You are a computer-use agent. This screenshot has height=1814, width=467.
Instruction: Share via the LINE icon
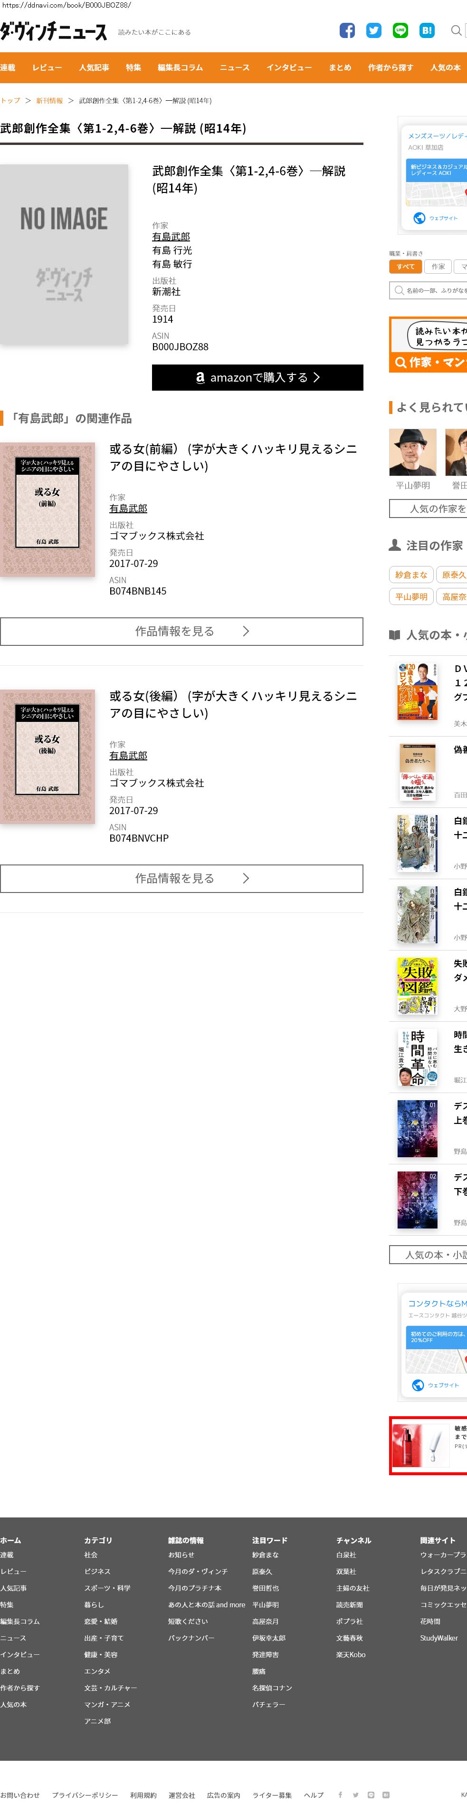point(400,30)
